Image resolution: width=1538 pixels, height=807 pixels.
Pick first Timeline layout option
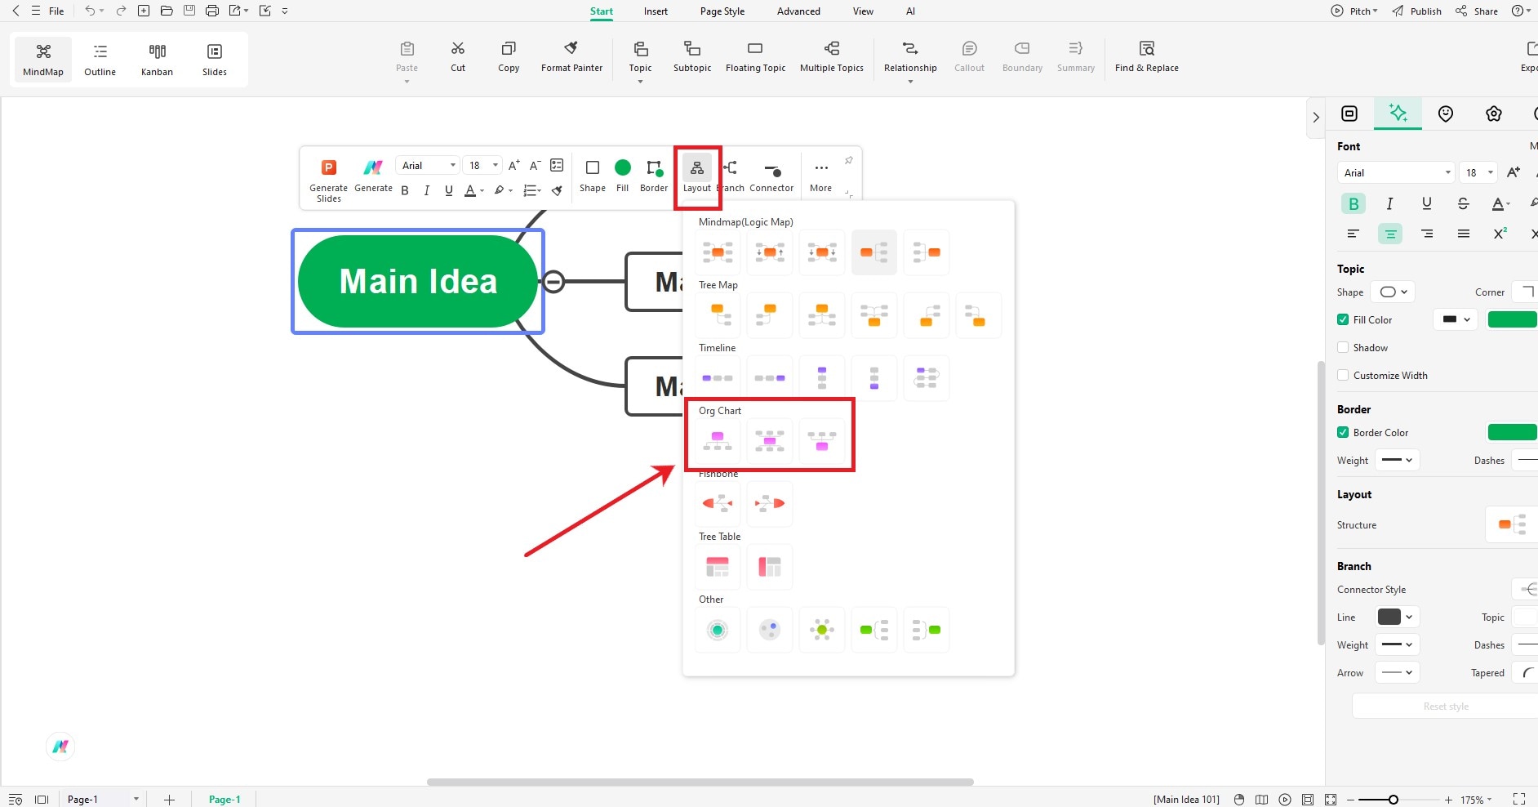pyautogui.click(x=718, y=378)
